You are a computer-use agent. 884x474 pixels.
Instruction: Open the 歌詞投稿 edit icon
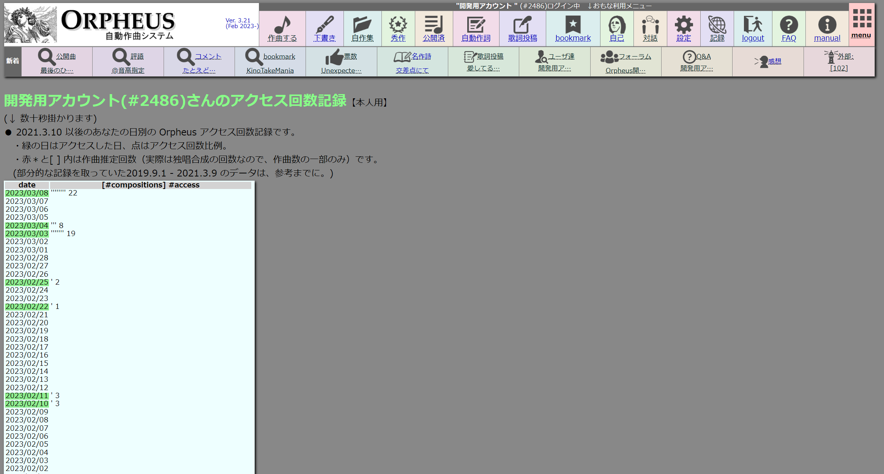[x=522, y=25]
